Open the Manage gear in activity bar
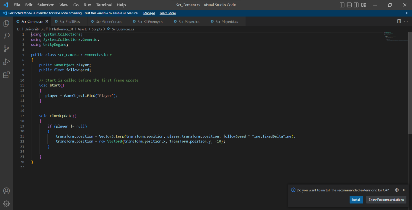Viewport: 412px width, 210px height. point(6,204)
